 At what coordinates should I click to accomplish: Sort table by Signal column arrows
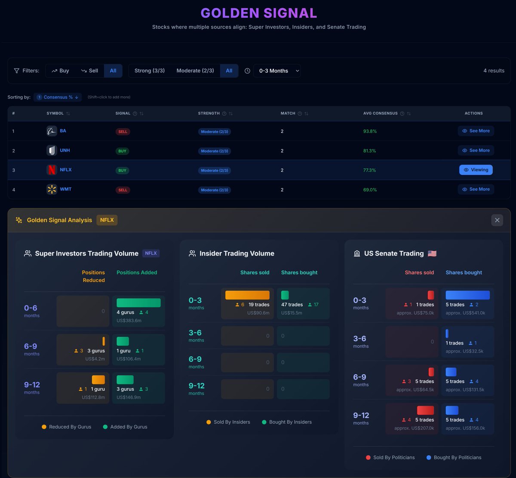[141, 114]
